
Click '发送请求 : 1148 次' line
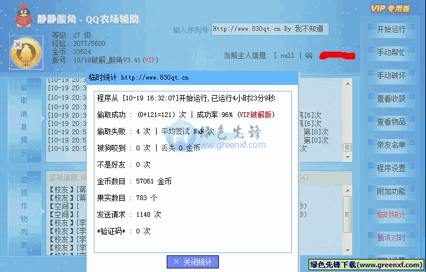(x=129, y=214)
